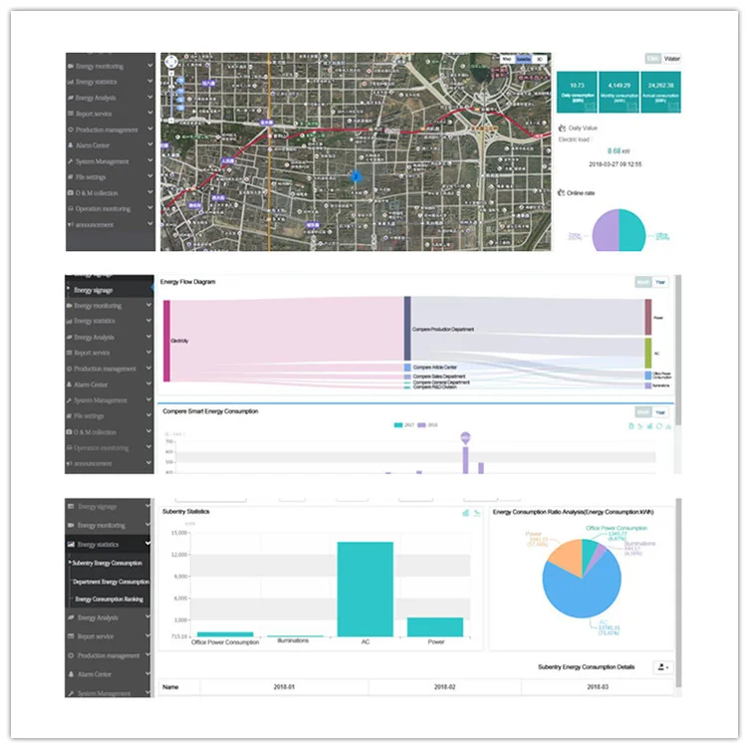
Task: Expand Report service chevron in map dashboard sidebar
Action: point(150,113)
